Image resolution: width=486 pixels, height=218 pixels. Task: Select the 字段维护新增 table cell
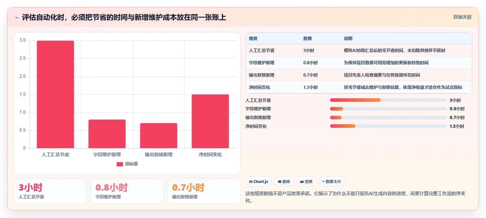pos(261,63)
